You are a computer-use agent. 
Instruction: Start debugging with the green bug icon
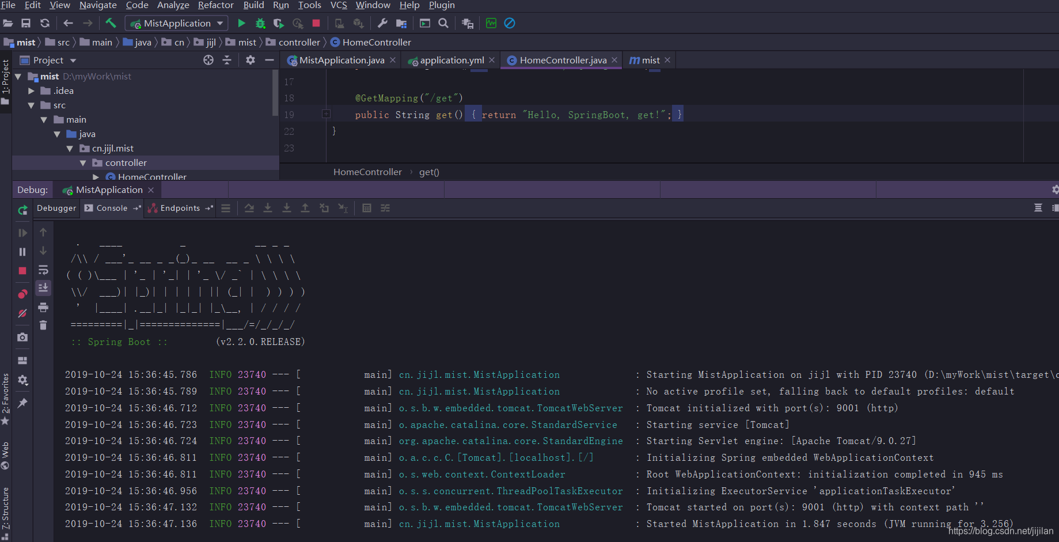(x=260, y=24)
